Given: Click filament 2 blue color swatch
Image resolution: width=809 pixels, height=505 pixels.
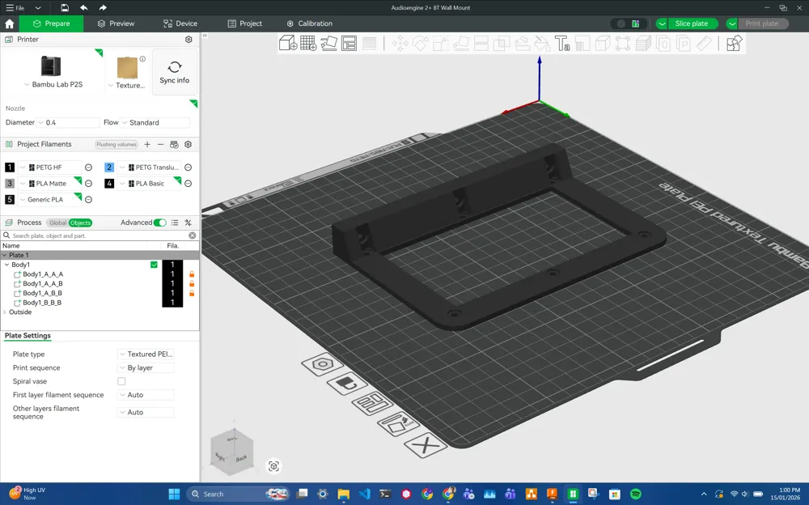Looking at the screenshot, I should pyautogui.click(x=109, y=168).
